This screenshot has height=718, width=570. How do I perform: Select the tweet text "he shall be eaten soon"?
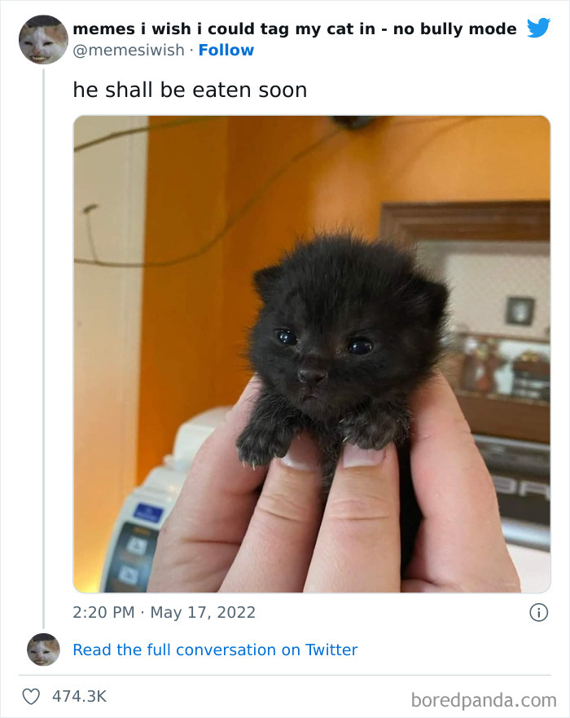189,90
